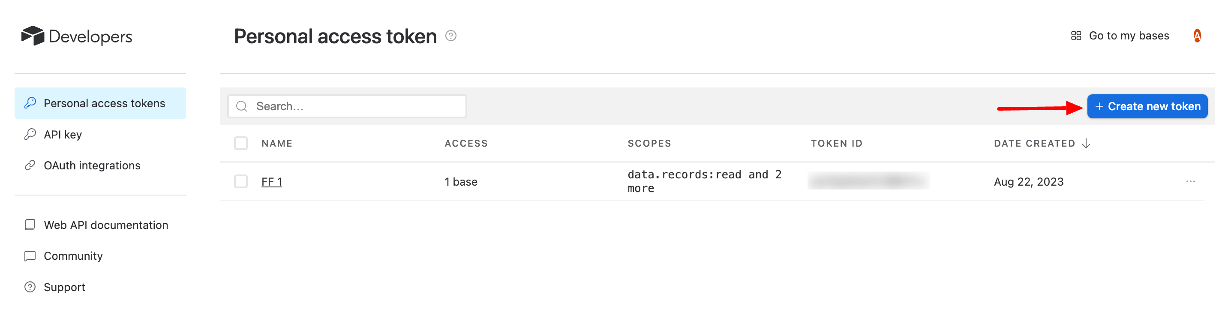Click the Name column header
The image size is (1225, 331).
(x=277, y=143)
